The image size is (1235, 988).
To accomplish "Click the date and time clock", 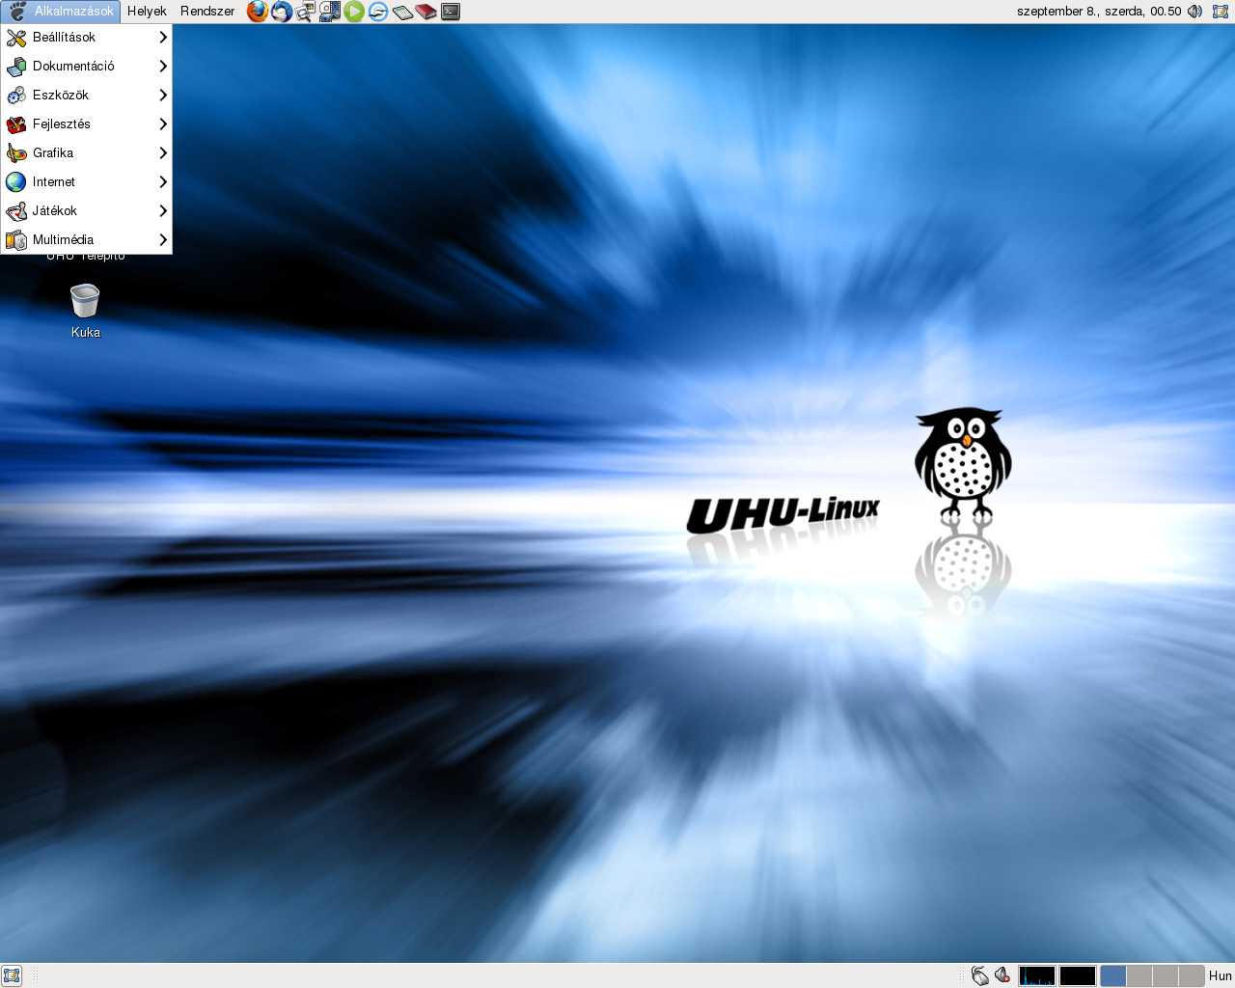I will (1098, 12).
